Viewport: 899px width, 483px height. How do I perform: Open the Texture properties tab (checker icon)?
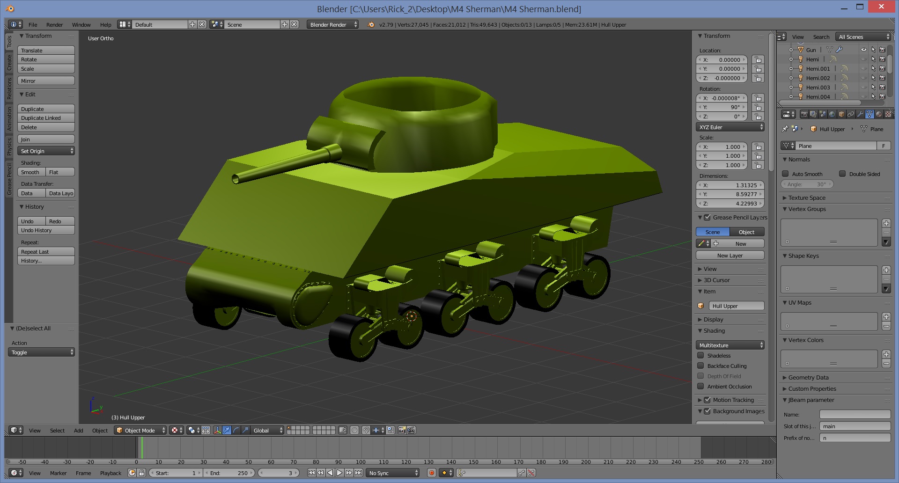[x=888, y=114]
